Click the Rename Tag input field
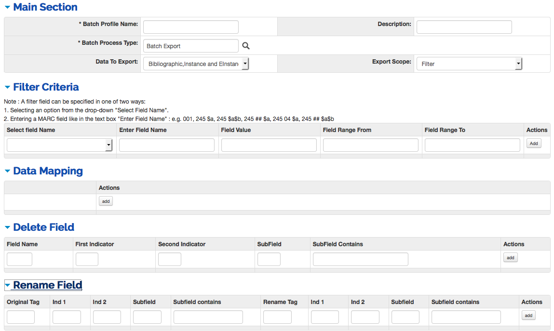Screen dimensions: 554x331 click(x=277, y=317)
